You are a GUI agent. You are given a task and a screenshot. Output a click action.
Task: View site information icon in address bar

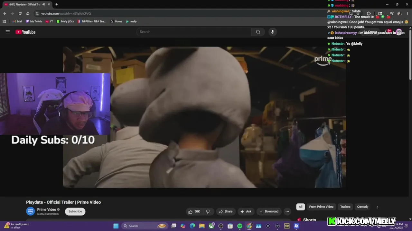[x=37, y=13]
